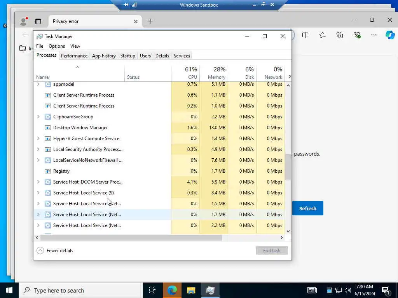
Task: Switch to the App history tab
Action: (x=104, y=56)
